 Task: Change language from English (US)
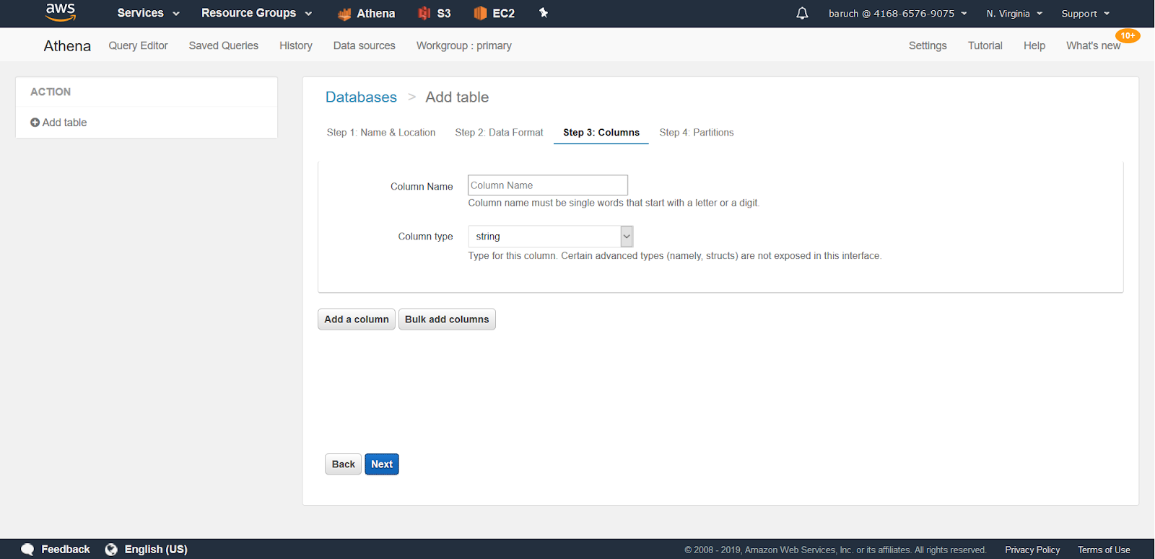(156, 550)
